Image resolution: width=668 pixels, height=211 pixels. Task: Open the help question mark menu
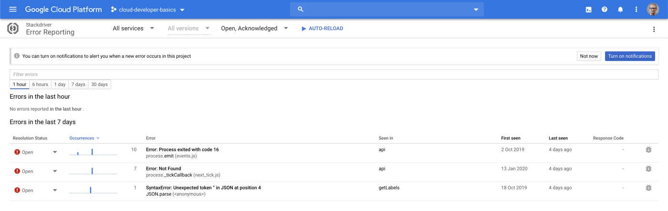[605, 10]
